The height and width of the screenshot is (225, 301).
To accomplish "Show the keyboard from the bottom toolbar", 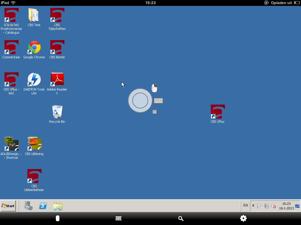I will click(118, 218).
